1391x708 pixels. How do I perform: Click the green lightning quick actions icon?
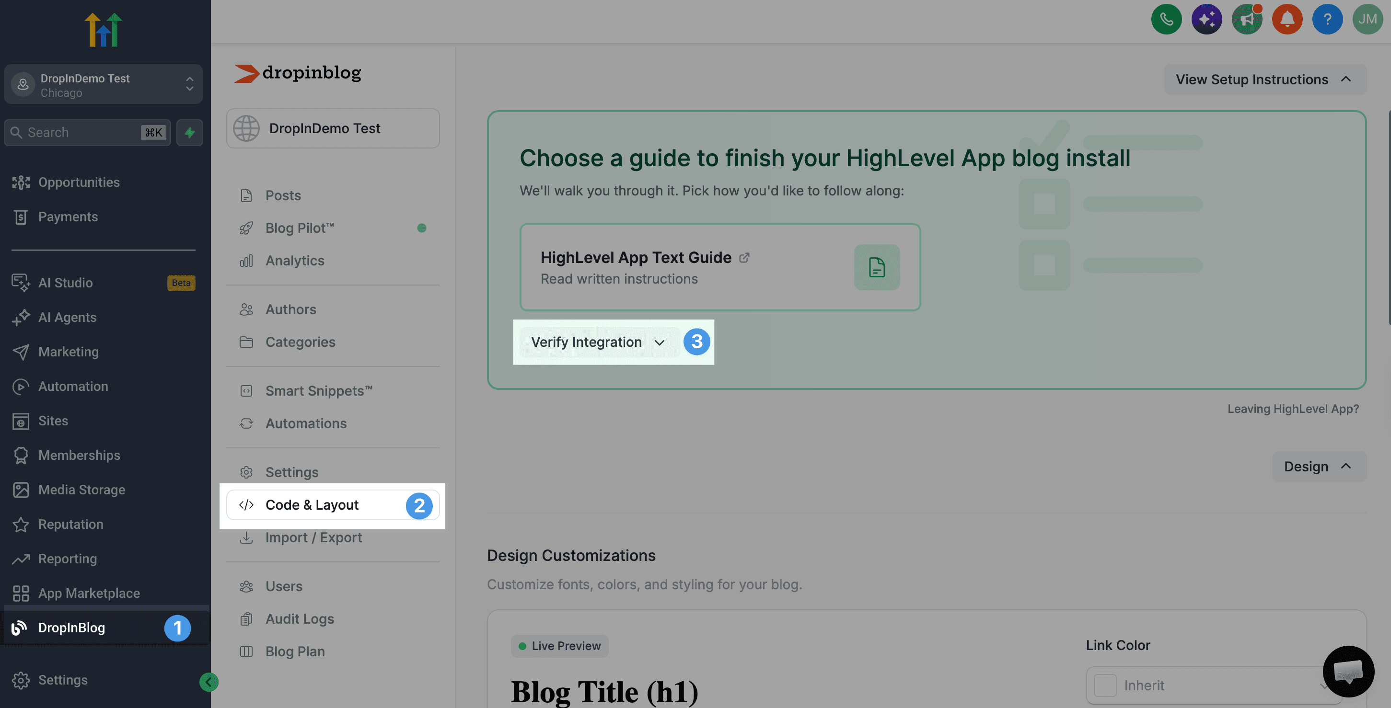[189, 132]
